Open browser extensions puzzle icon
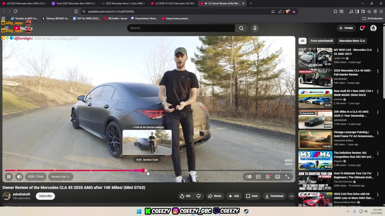 335,11
